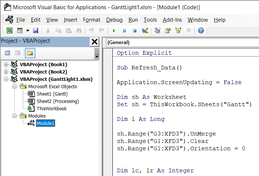Image resolution: width=259 pixels, height=176 pixels.
Task: Click the Application.ScreenUpdating = False line
Action: [x=179, y=82]
